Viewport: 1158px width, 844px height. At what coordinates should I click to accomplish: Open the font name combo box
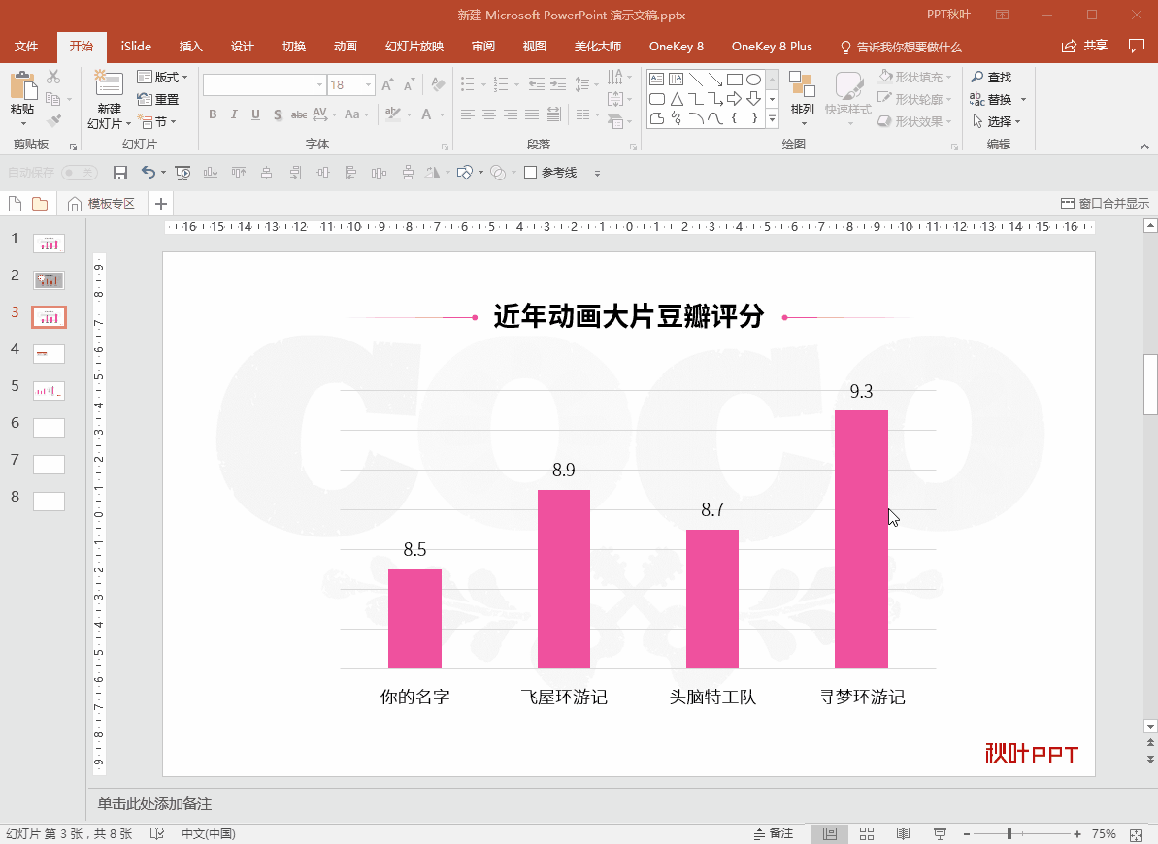tap(264, 85)
